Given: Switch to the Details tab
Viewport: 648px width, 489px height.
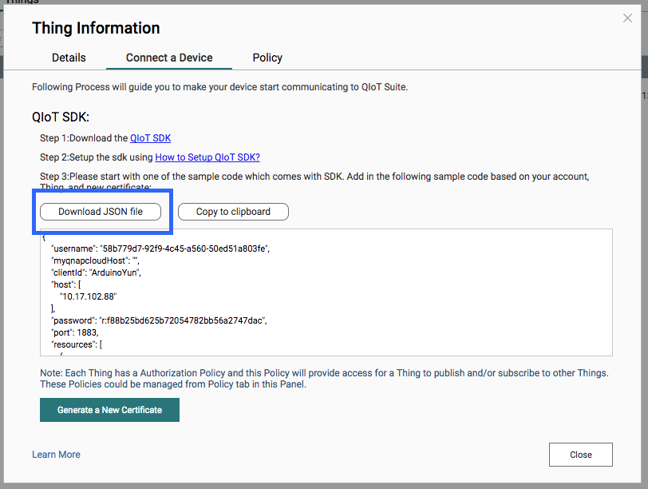Looking at the screenshot, I should [69, 58].
